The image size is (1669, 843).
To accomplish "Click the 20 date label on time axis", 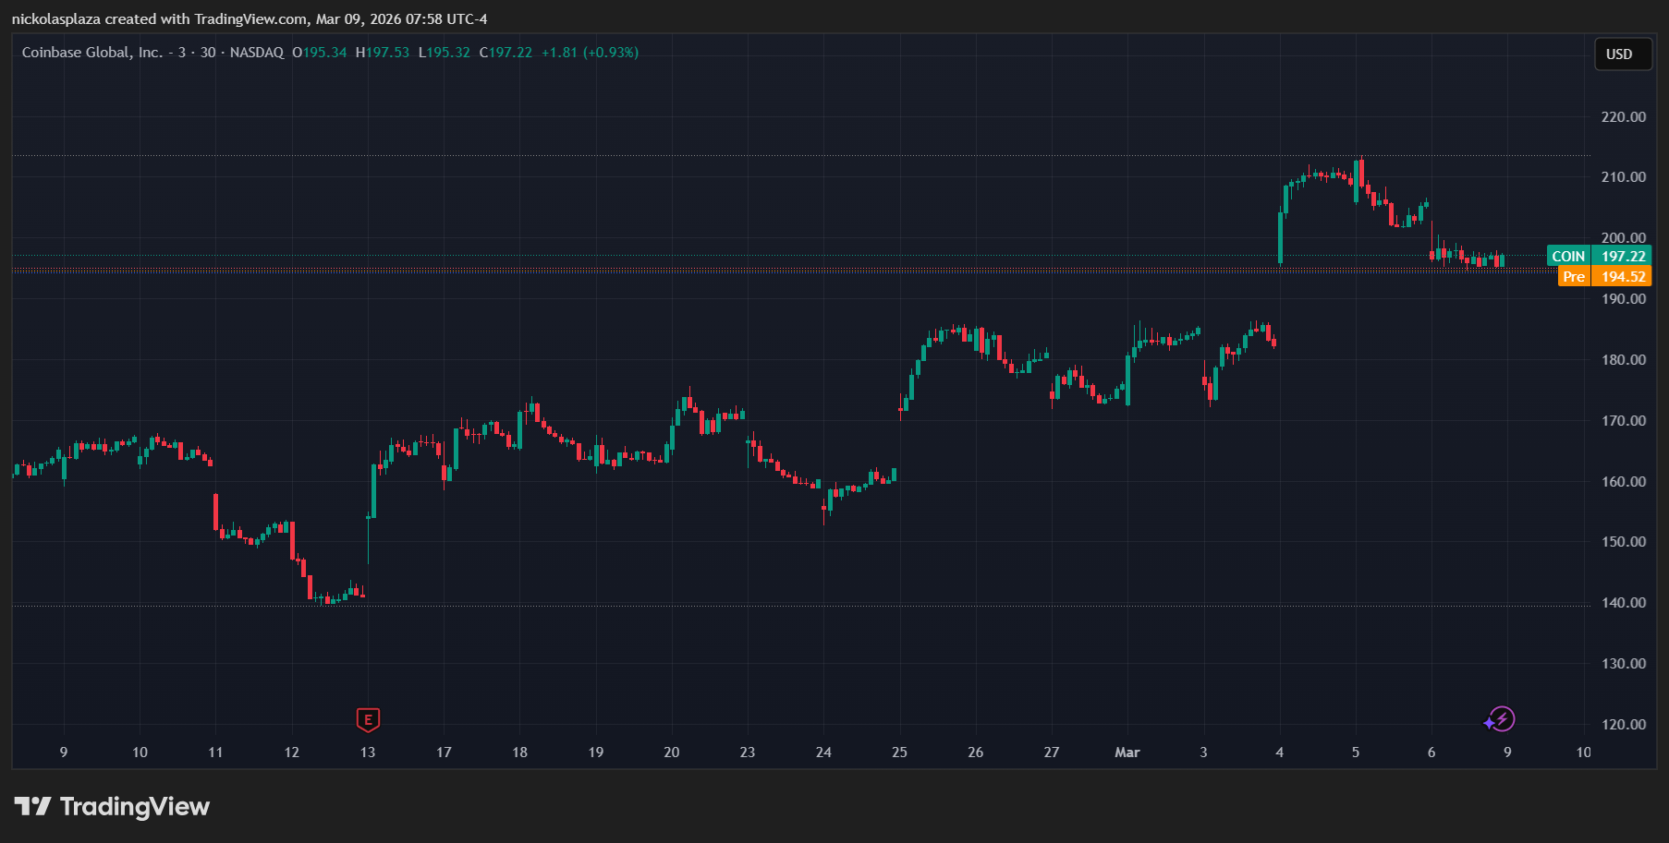I will coord(672,753).
